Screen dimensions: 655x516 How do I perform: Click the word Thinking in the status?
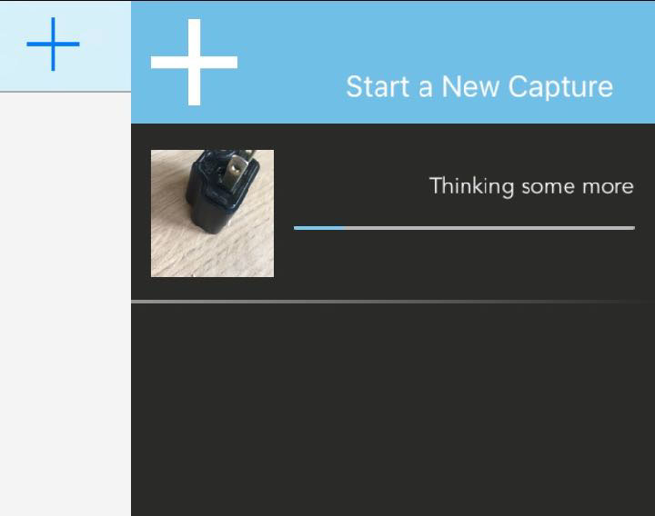point(471,186)
